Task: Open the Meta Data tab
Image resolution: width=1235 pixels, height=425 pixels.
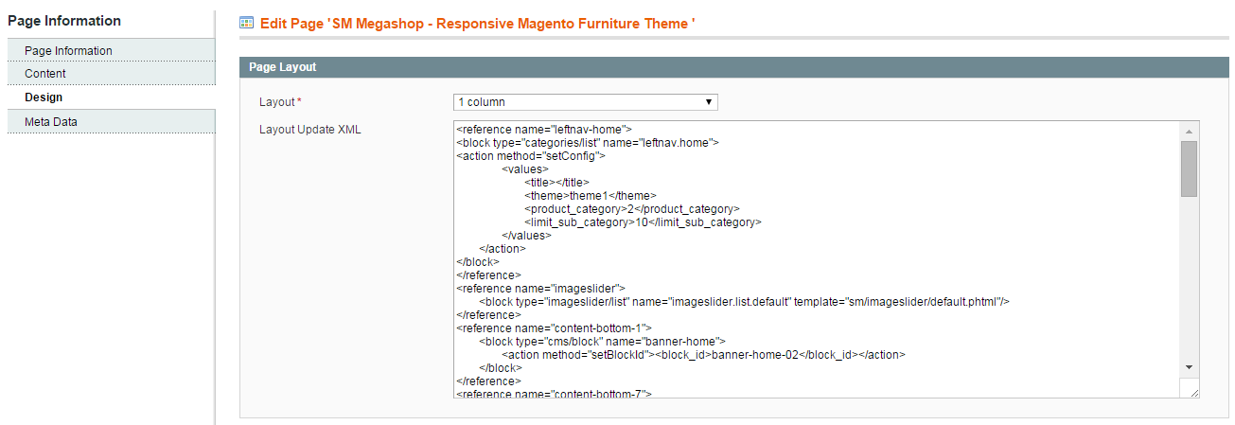Action: coord(111,121)
